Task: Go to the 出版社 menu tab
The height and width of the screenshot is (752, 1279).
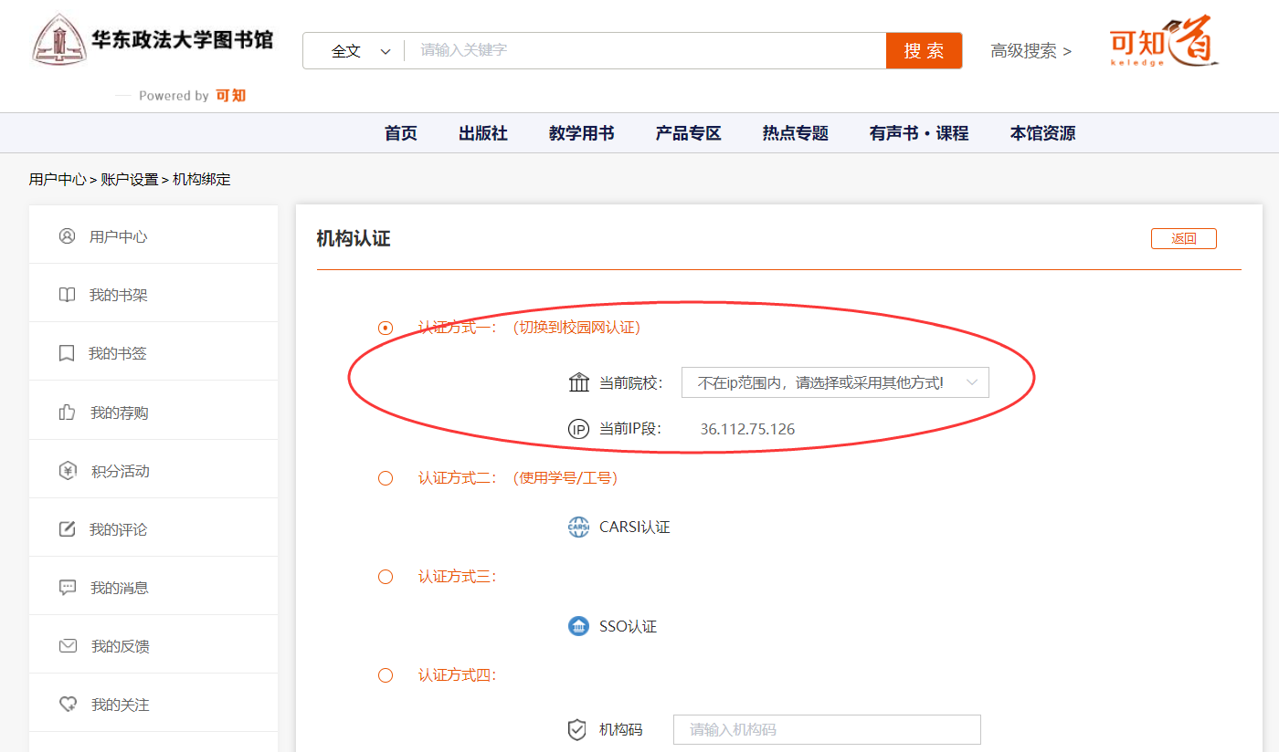Action: click(482, 133)
